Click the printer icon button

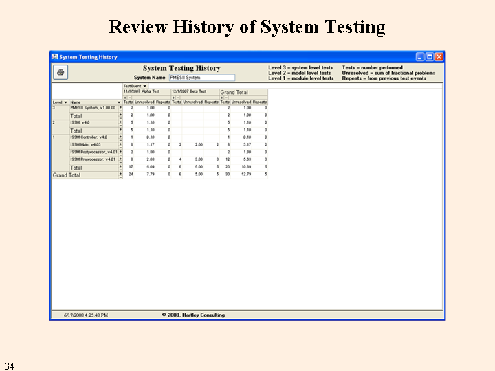click(x=60, y=72)
